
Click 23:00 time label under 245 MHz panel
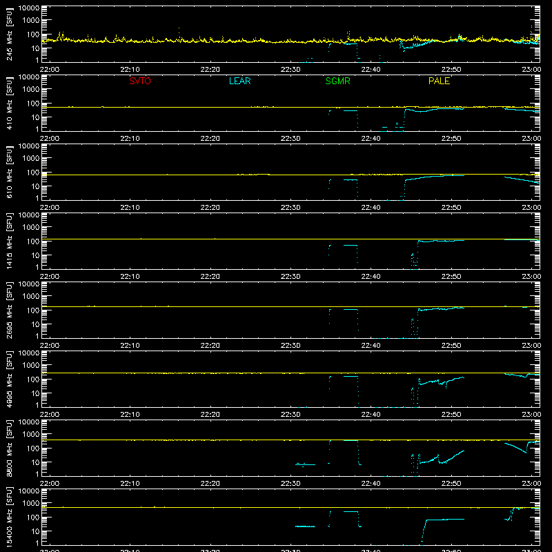(x=531, y=70)
